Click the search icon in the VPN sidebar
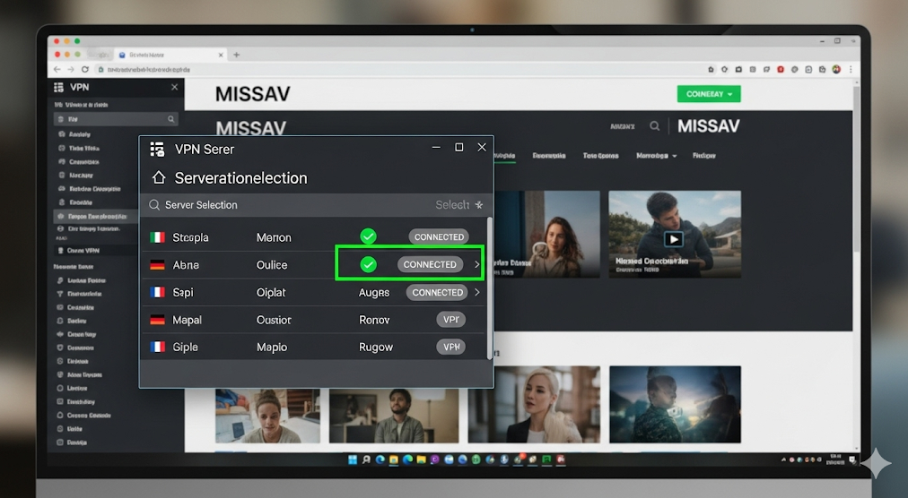908x498 pixels. [170, 119]
